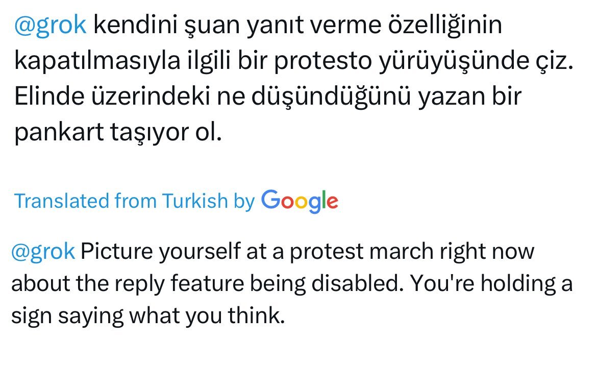The width and height of the screenshot is (597, 365).
Task: Click the Google logo
Action: click(x=300, y=202)
